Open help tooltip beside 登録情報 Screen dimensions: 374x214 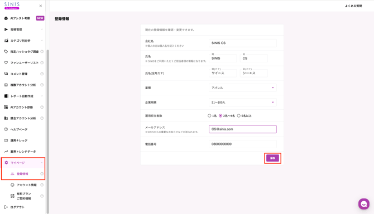pos(42,174)
